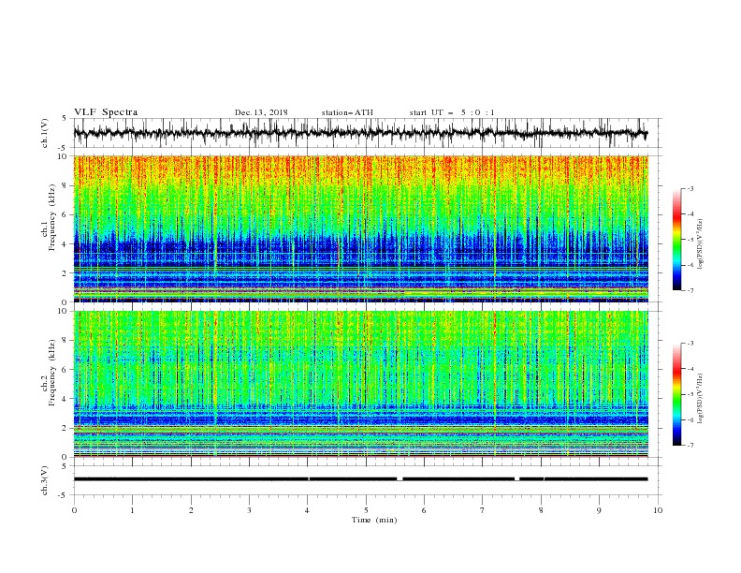Click ch.1 spectrogram frequency tick "8"

(65, 185)
